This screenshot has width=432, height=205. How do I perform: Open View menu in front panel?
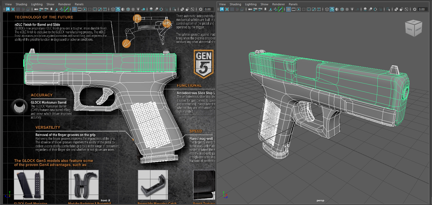[x=9, y=4]
